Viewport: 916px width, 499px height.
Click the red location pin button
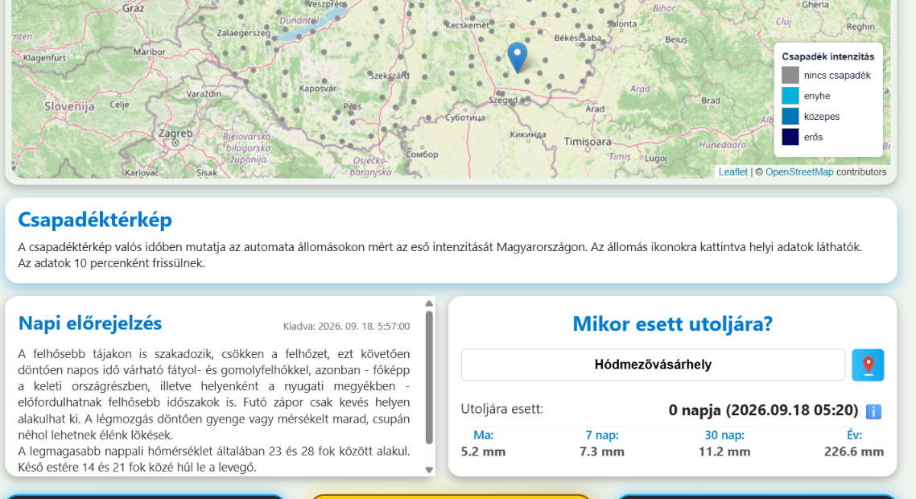coord(868,365)
